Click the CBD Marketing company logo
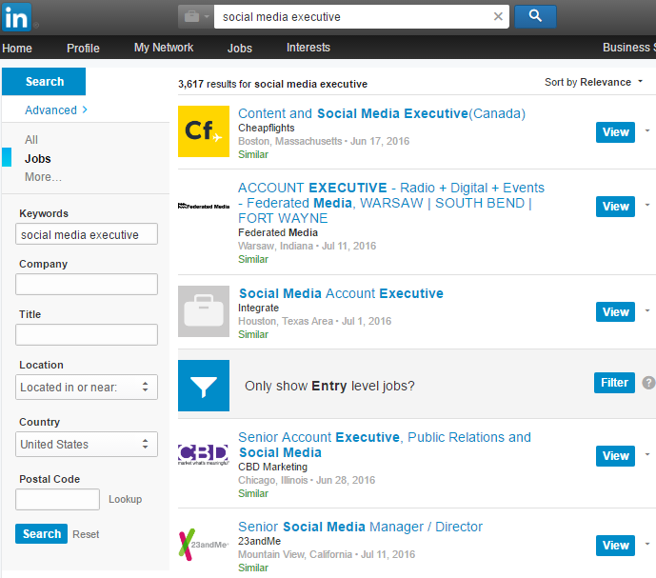Screen dimensions: 656x578 tap(204, 454)
